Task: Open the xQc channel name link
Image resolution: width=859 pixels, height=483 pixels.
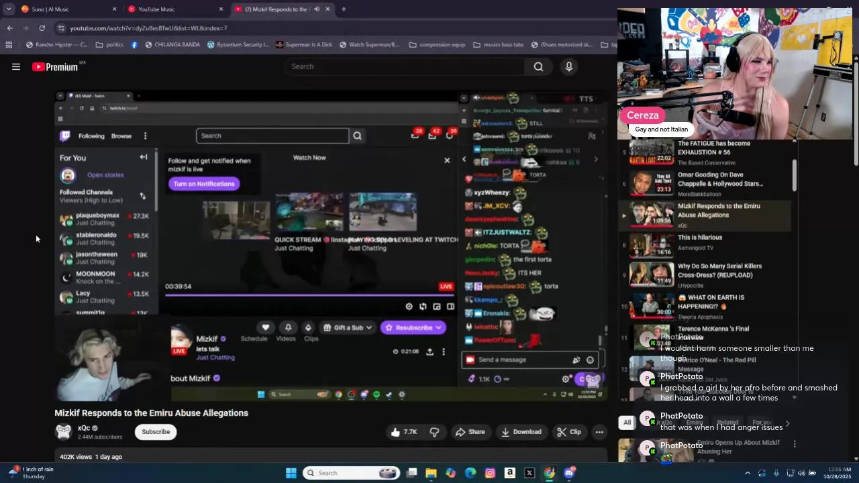Action: point(84,428)
